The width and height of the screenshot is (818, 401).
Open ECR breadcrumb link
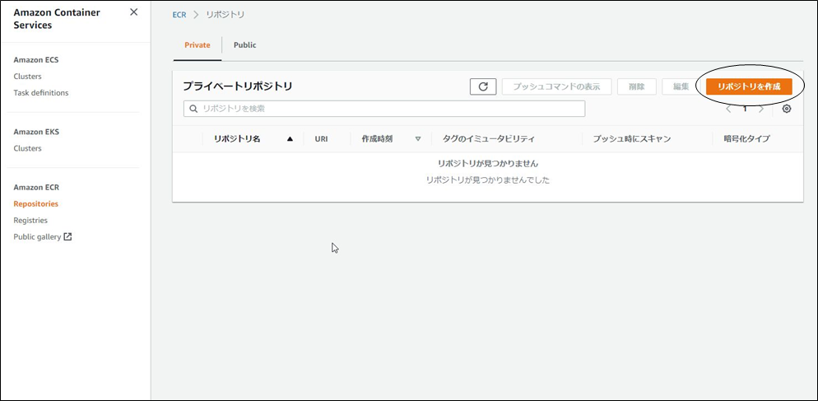coord(179,15)
